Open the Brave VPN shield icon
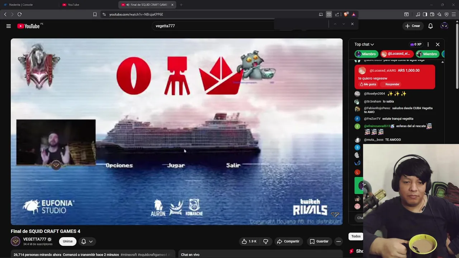 pos(446,14)
